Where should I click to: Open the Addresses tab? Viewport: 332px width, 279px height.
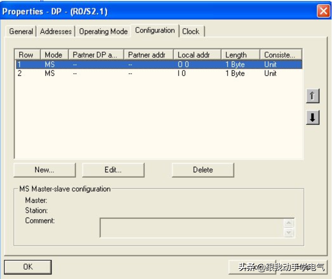pyautogui.click(x=56, y=31)
